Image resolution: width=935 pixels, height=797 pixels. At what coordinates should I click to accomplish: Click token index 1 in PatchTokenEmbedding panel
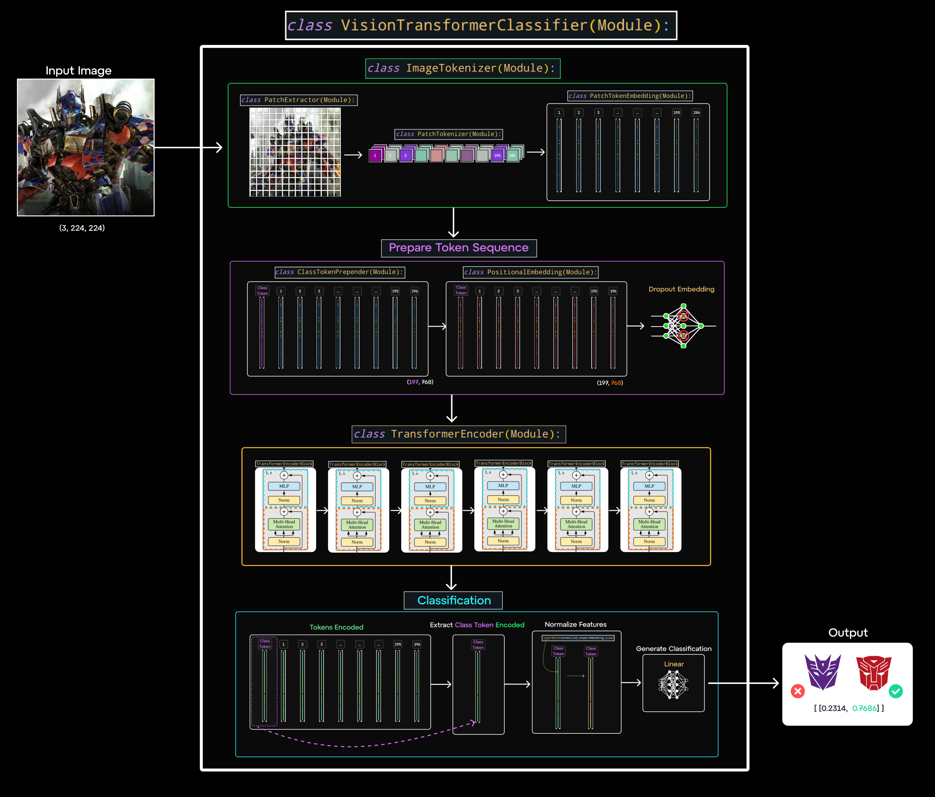(x=559, y=113)
